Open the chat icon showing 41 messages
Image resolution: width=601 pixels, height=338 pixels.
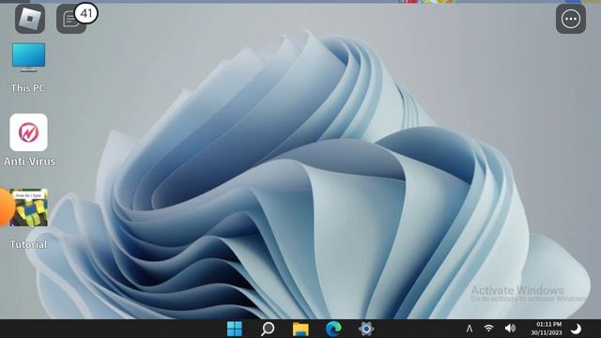tap(71, 19)
